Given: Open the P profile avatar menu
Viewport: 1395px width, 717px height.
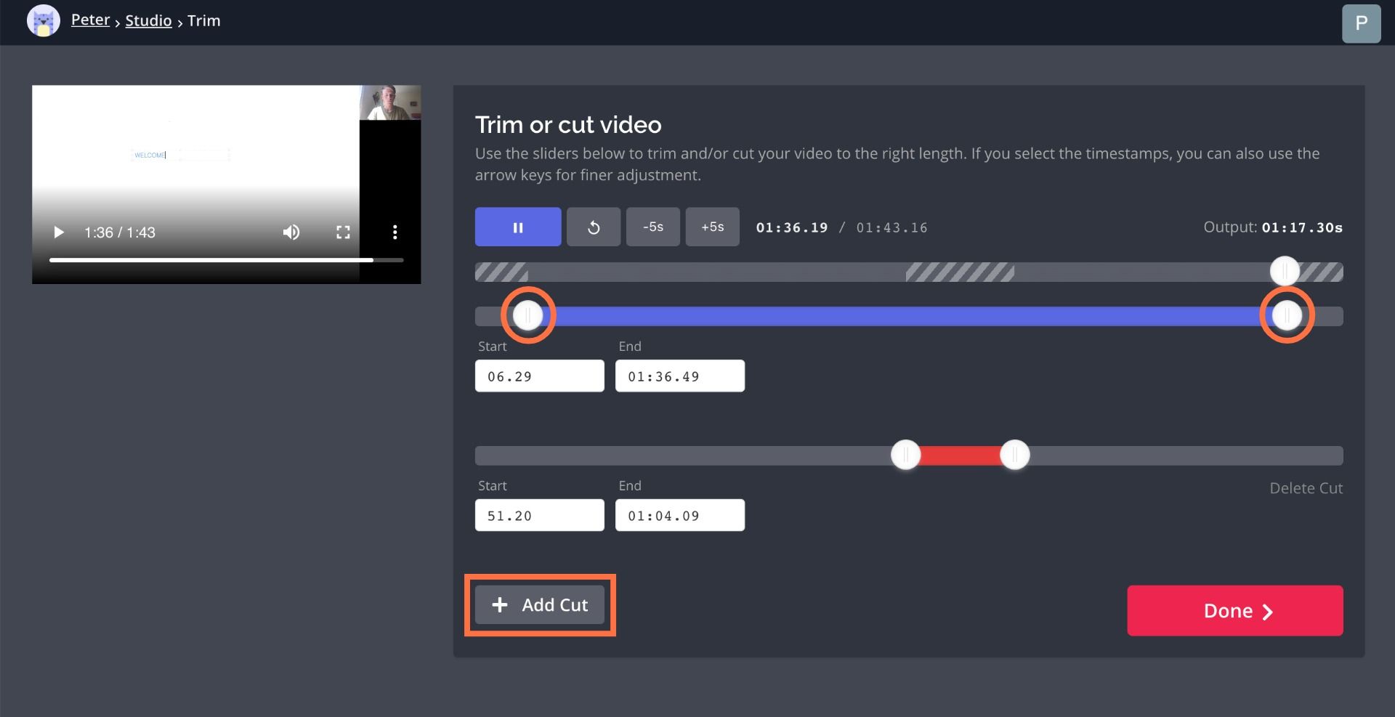Looking at the screenshot, I should [1361, 23].
